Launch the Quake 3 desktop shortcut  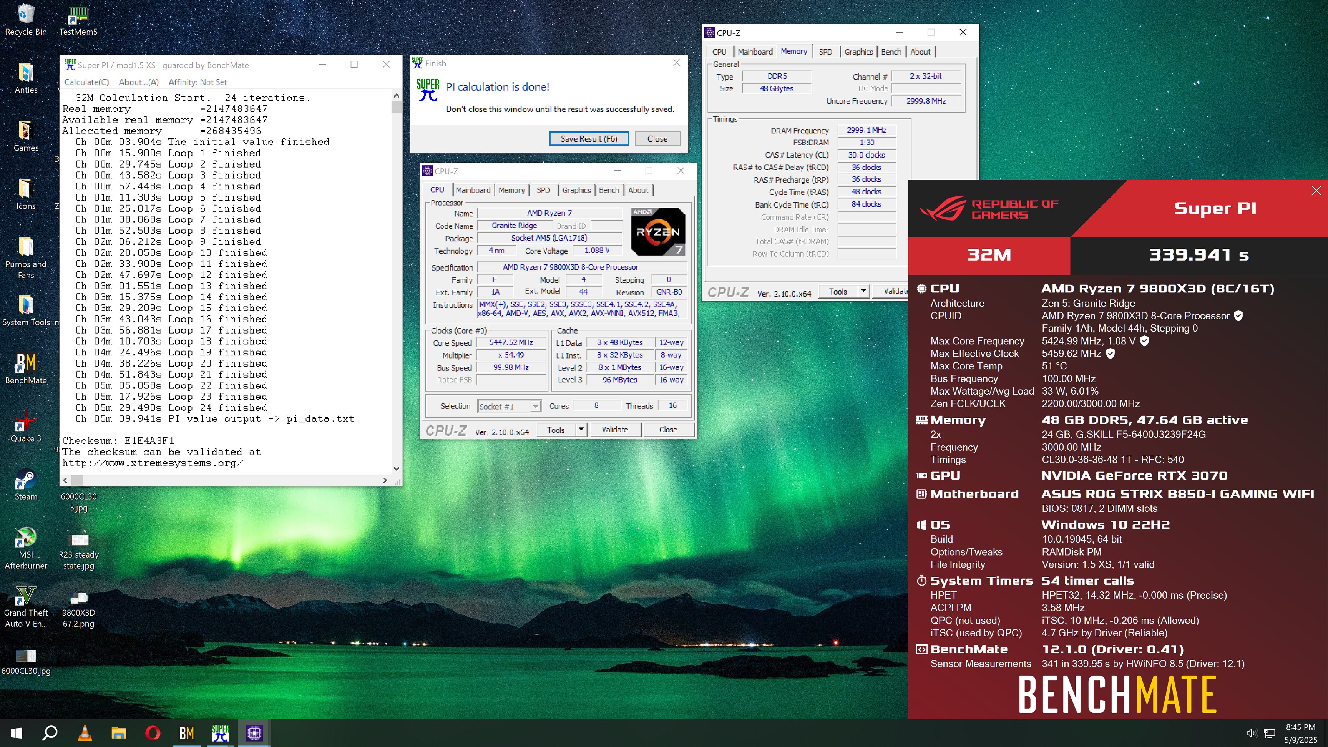[26, 427]
